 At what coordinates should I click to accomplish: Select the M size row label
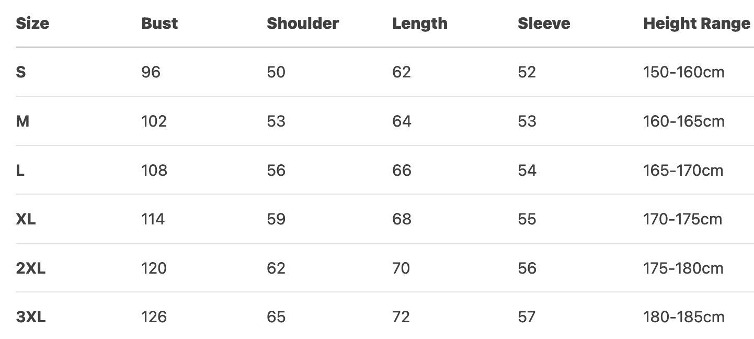click(22, 121)
